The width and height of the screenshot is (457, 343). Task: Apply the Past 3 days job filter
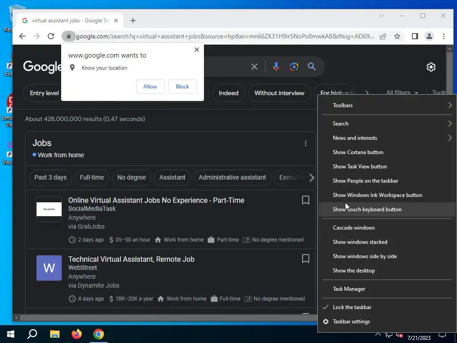point(50,177)
